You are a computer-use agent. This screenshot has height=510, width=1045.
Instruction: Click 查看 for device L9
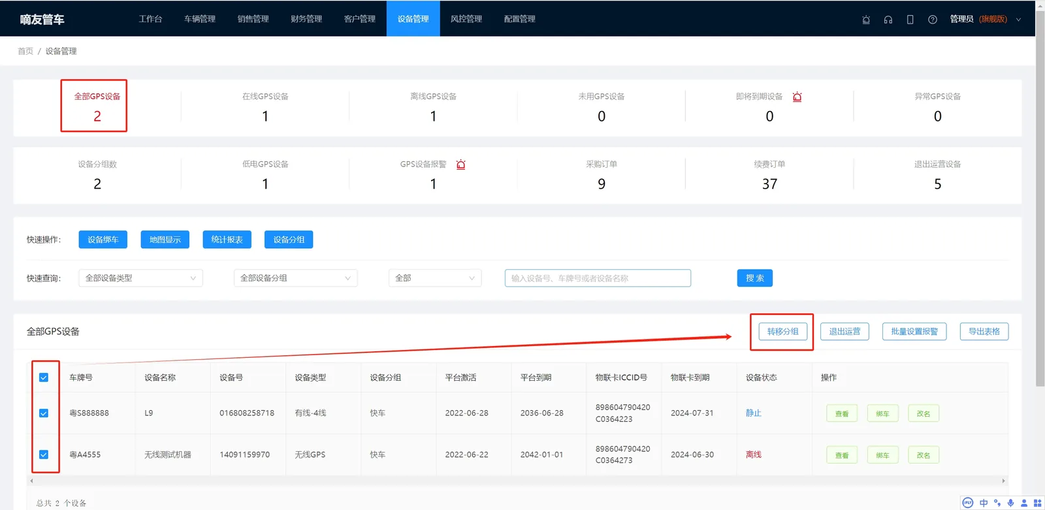pos(842,413)
